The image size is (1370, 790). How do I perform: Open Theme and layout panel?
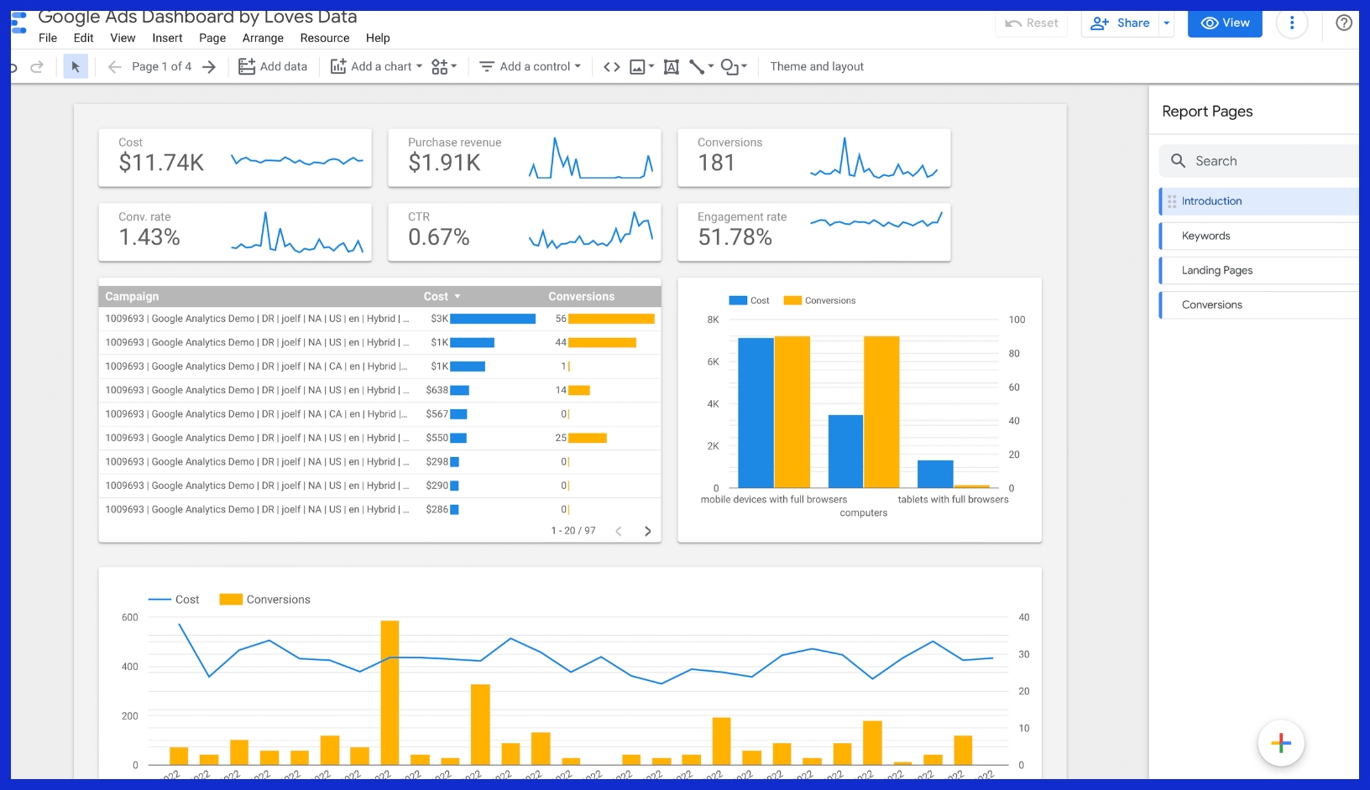817,66
